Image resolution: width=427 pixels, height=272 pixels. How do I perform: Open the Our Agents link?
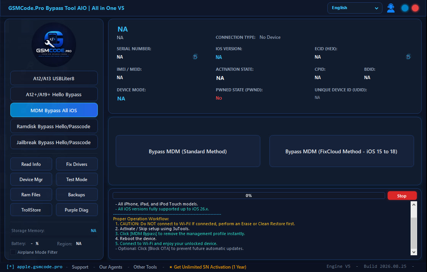[x=111, y=267]
